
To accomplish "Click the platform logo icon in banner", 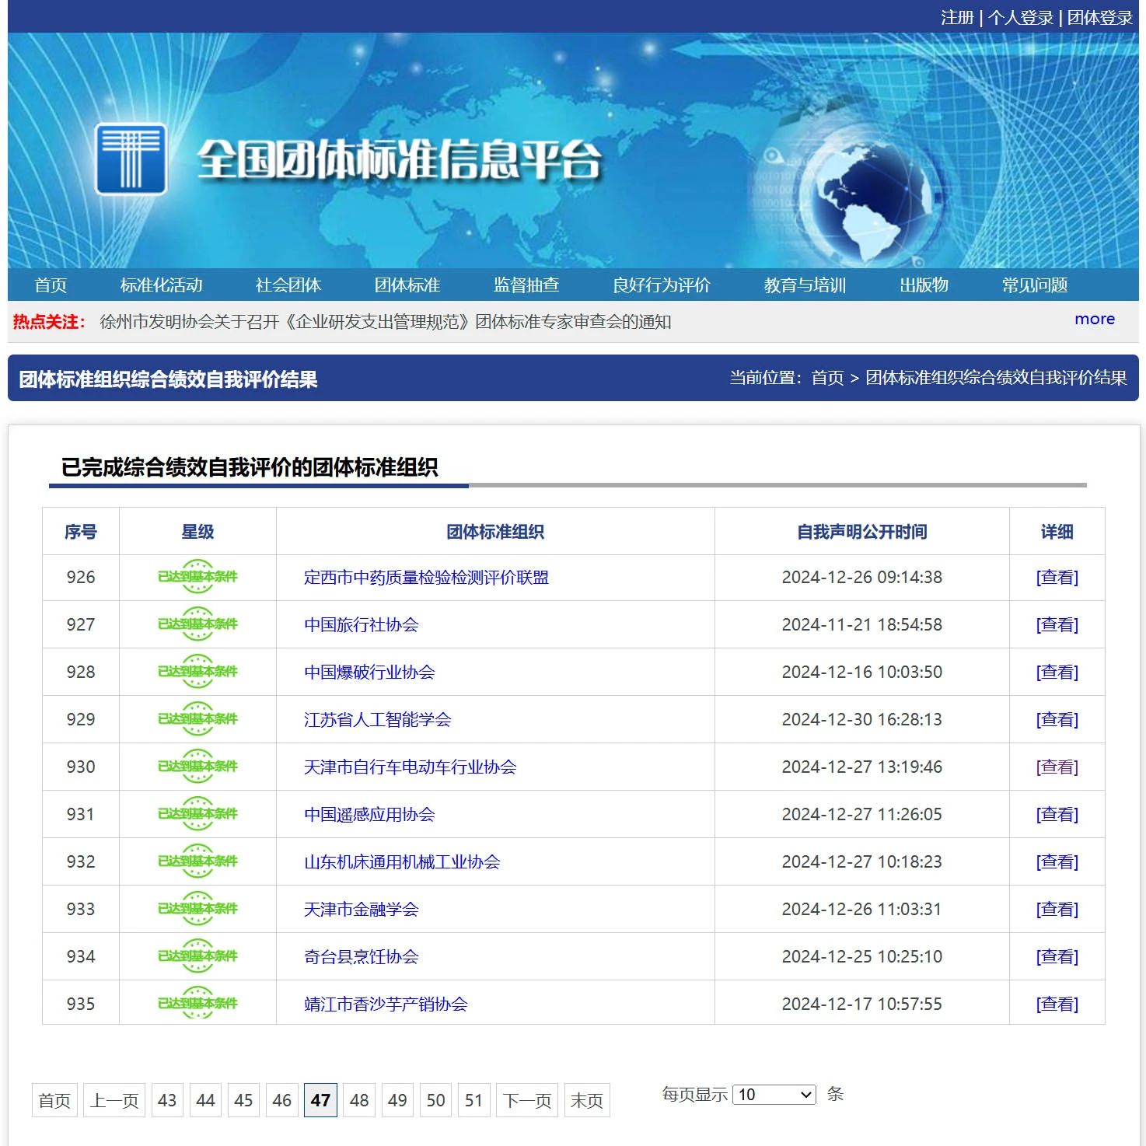I will [x=131, y=159].
